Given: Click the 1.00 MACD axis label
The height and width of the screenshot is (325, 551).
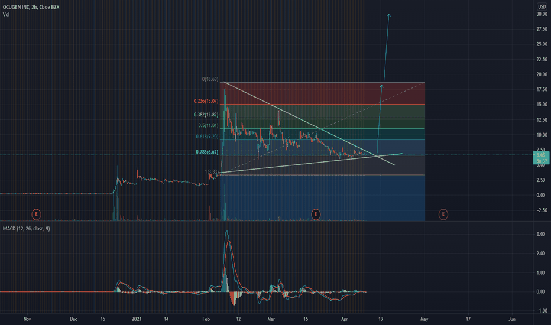Looking at the screenshot, I should click(x=541, y=272).
